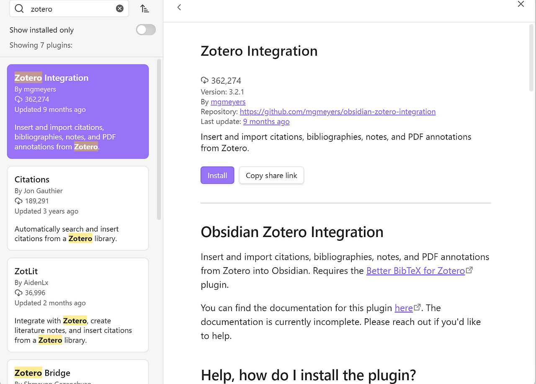Click the plugin details scrollbar
Image resolution: width=536 pixels, height=384 pixels.
531,57
